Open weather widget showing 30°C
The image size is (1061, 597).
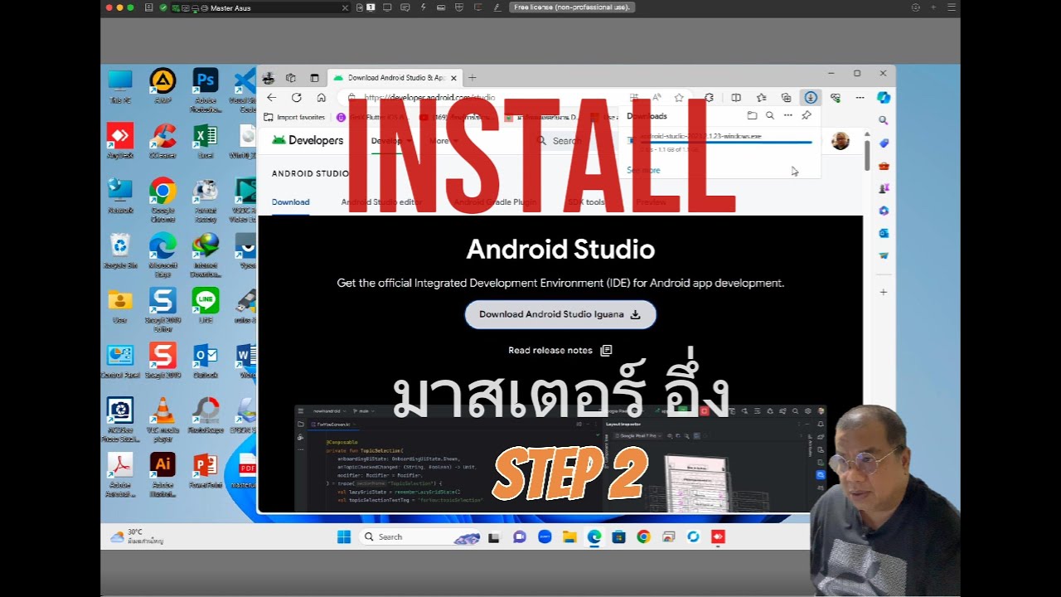point(137,536)
